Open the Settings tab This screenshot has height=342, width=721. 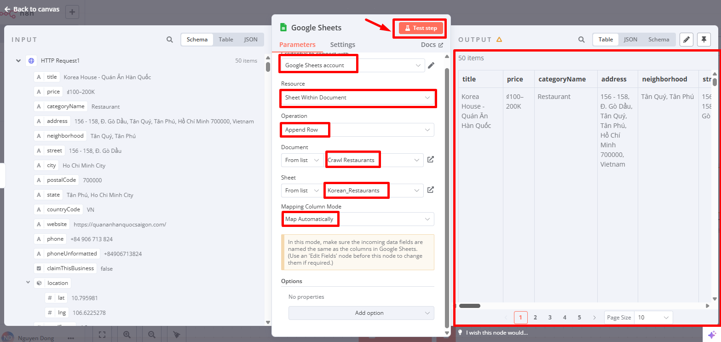tap(342, 45)
